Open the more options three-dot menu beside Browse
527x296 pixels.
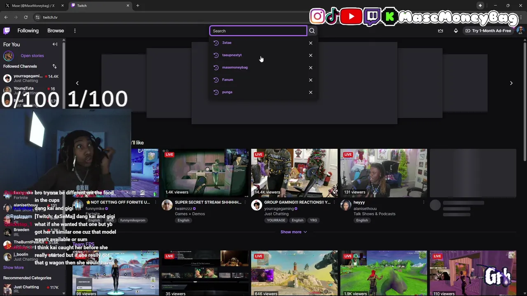(x=75, y=31)
